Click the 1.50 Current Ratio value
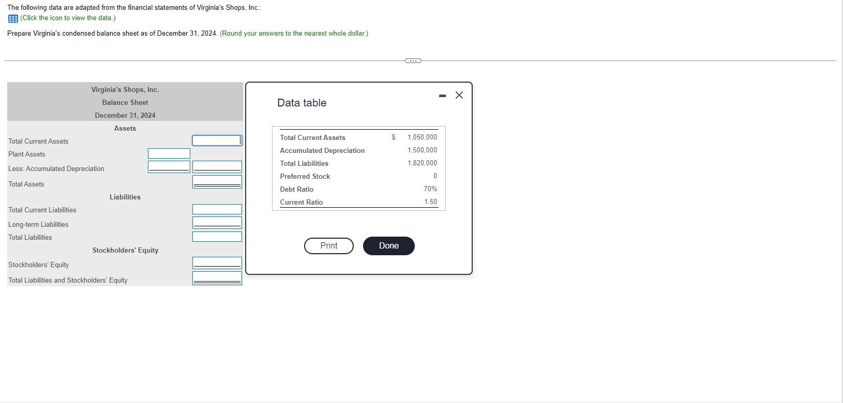 [431, 202]
